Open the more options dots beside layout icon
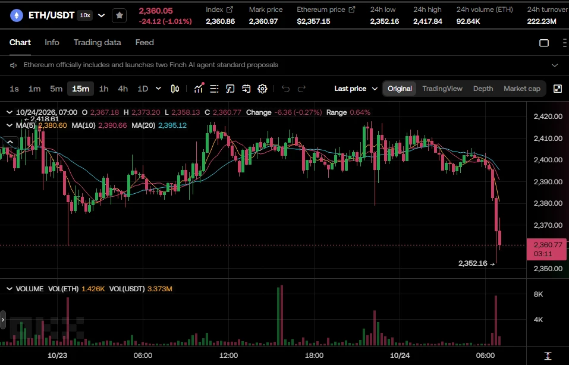569x365 pixels. (565, 43)
